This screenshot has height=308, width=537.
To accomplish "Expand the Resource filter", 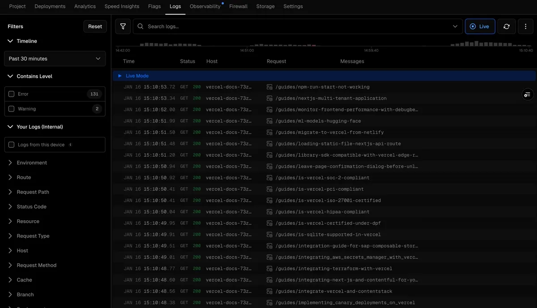I will coord(23,221).
